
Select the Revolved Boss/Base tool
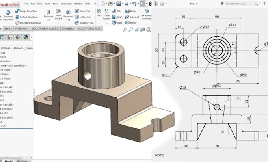click(x=8, y=15)
